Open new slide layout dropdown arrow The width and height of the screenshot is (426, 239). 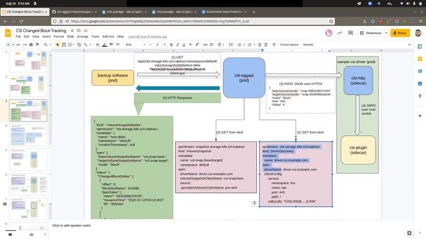[x=13, y=44]
